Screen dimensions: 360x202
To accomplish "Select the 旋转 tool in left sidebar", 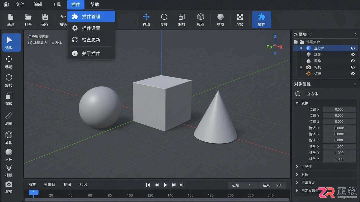I will [9, 81].
